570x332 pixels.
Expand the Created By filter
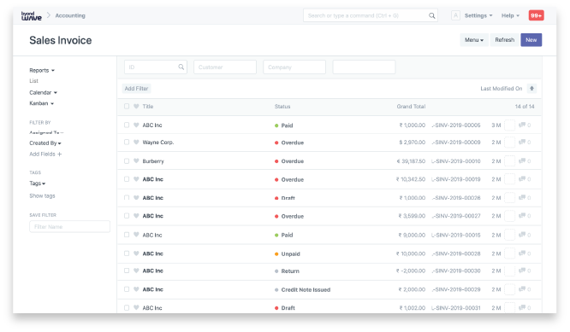pyautogui.click(x=45, y=143)
